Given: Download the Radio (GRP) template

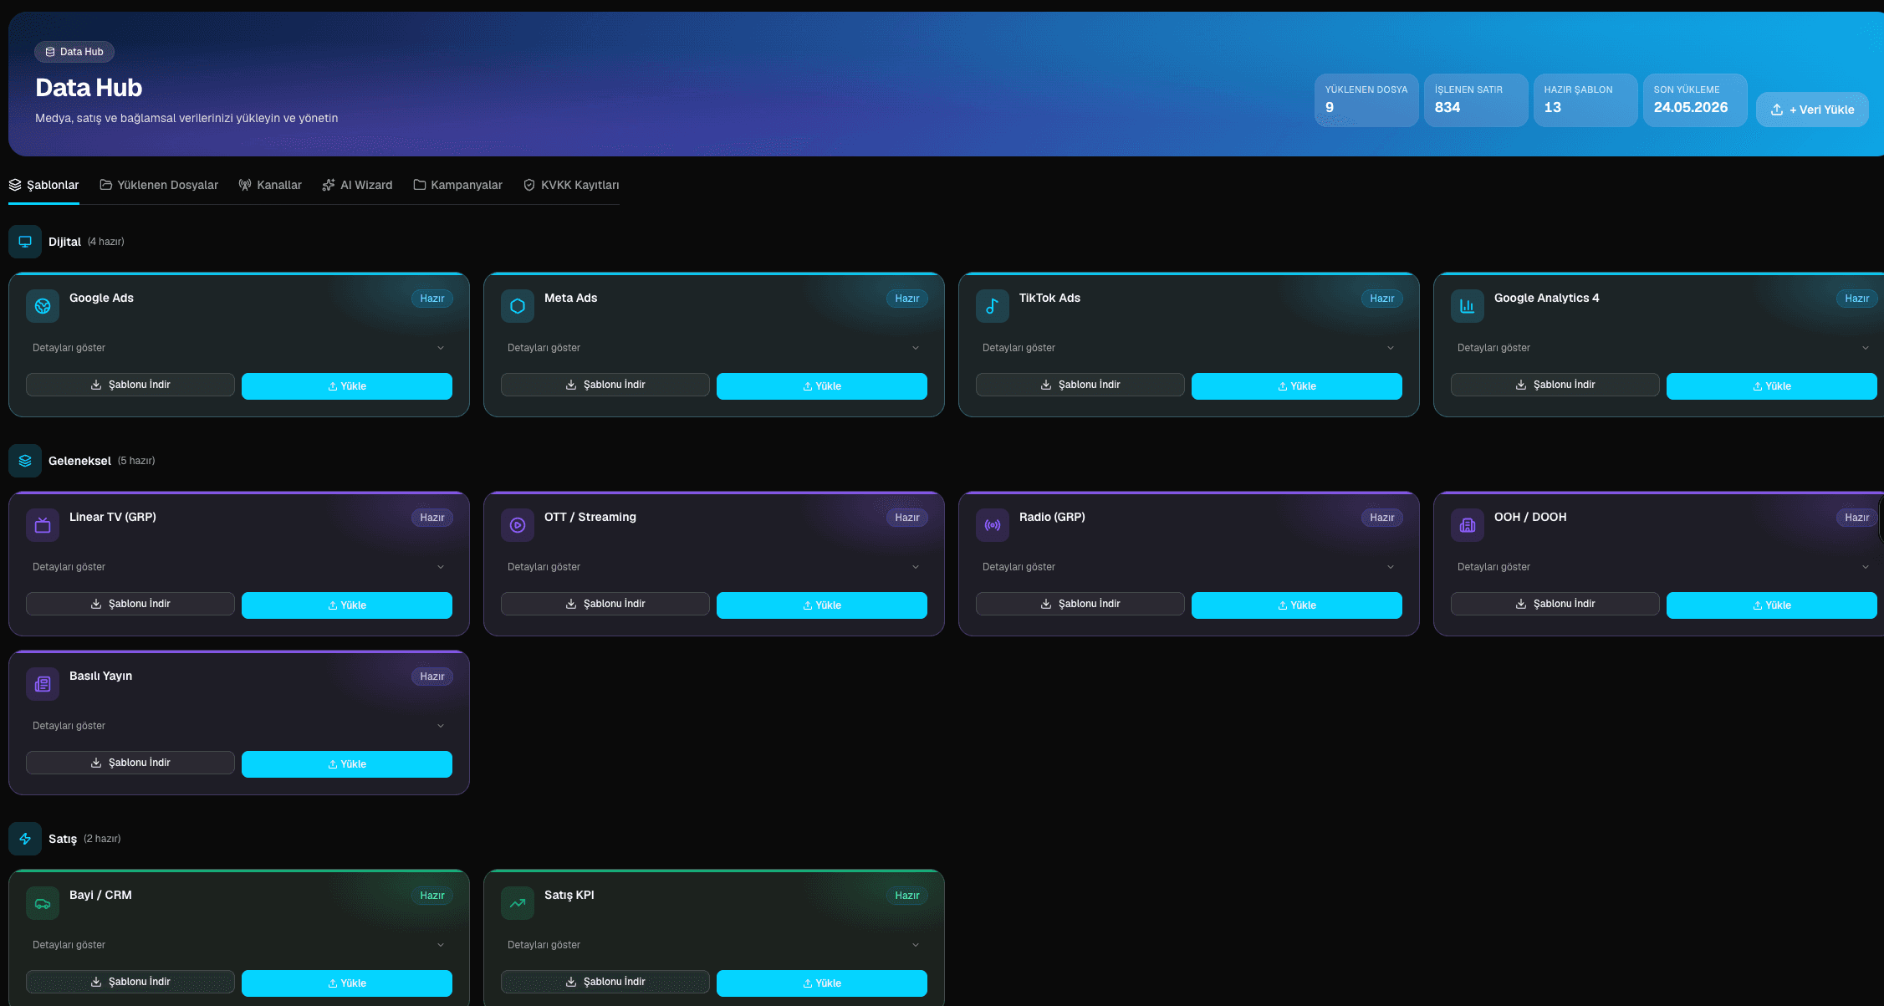Looking at the screenshot, I should pyautogui.click(x=1080, y=604).
